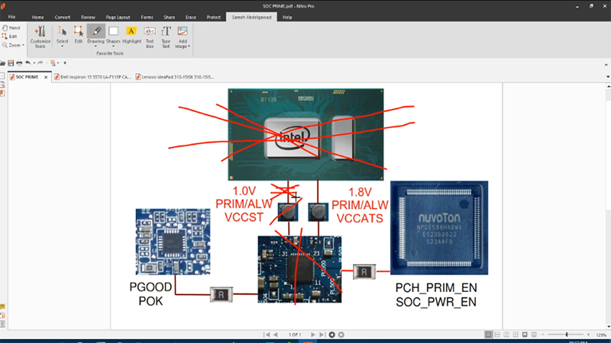Open quick access toolbar customize arrow

pyautogui.click(x=65, y=63)
